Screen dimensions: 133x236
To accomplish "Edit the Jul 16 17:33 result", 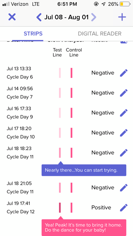I will [x=124, y=113].
